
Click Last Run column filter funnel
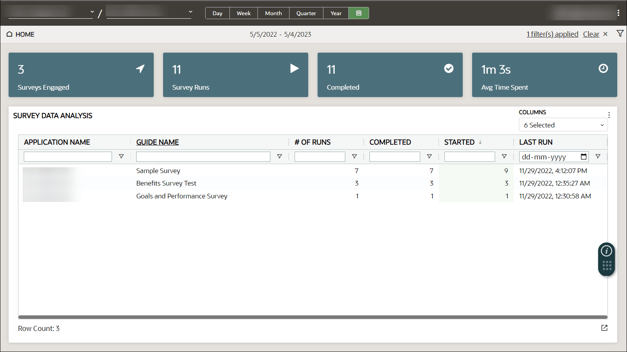click(598, 156)
